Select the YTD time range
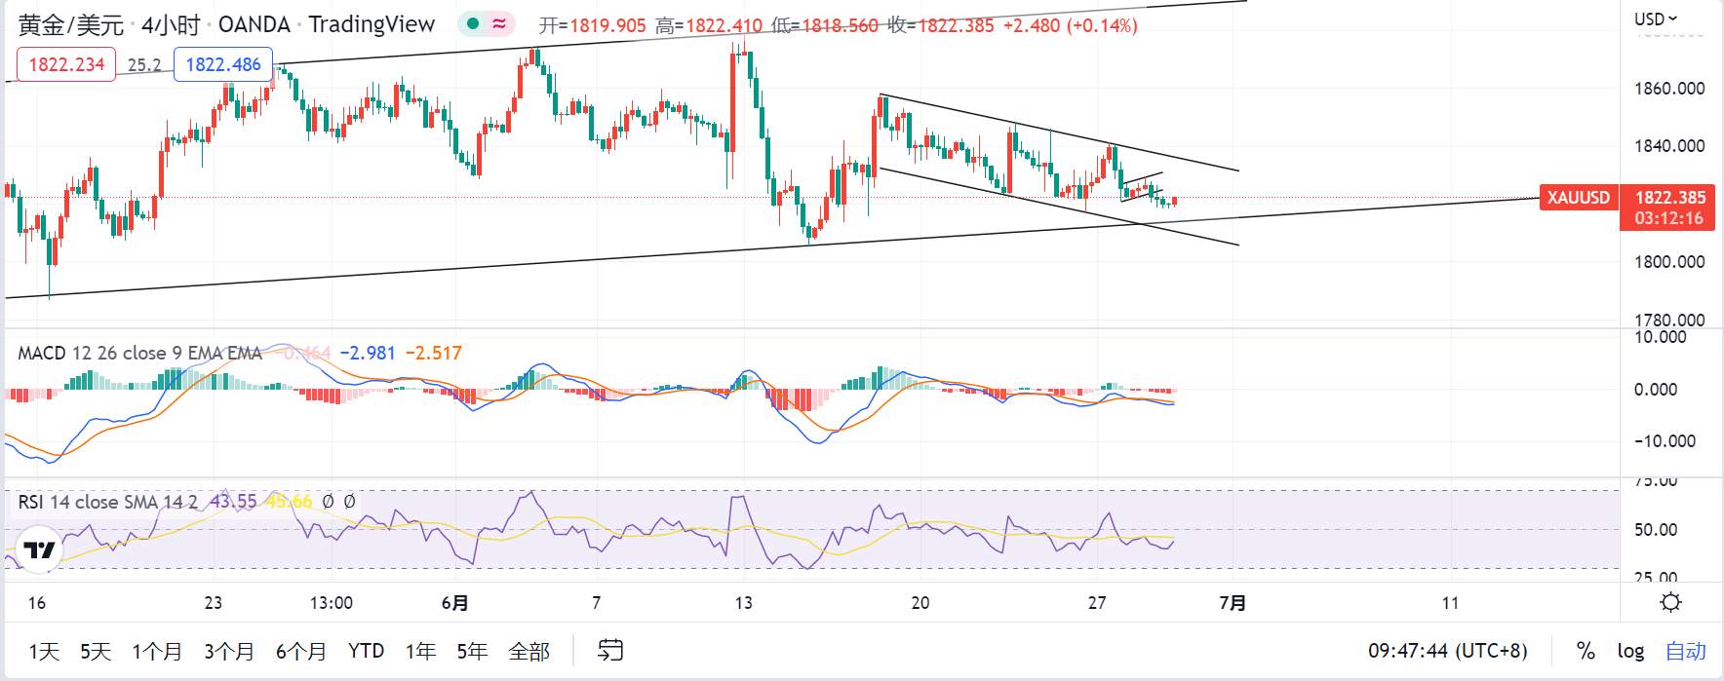 point(366,650)
